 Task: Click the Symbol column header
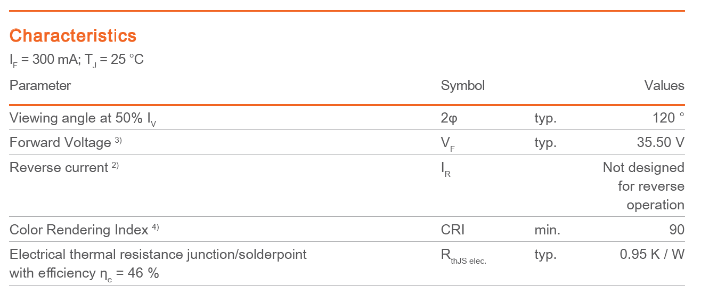click(x=463, y=86)
